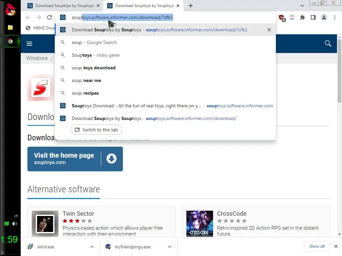Open the Windows breadcrumb link
This screenshot has width=342, height=256.
pyautogui.click(x=37, y=58)
